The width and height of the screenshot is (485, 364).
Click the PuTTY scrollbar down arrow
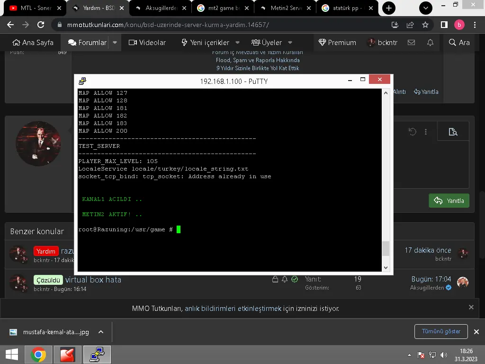[x=385, y=267]
